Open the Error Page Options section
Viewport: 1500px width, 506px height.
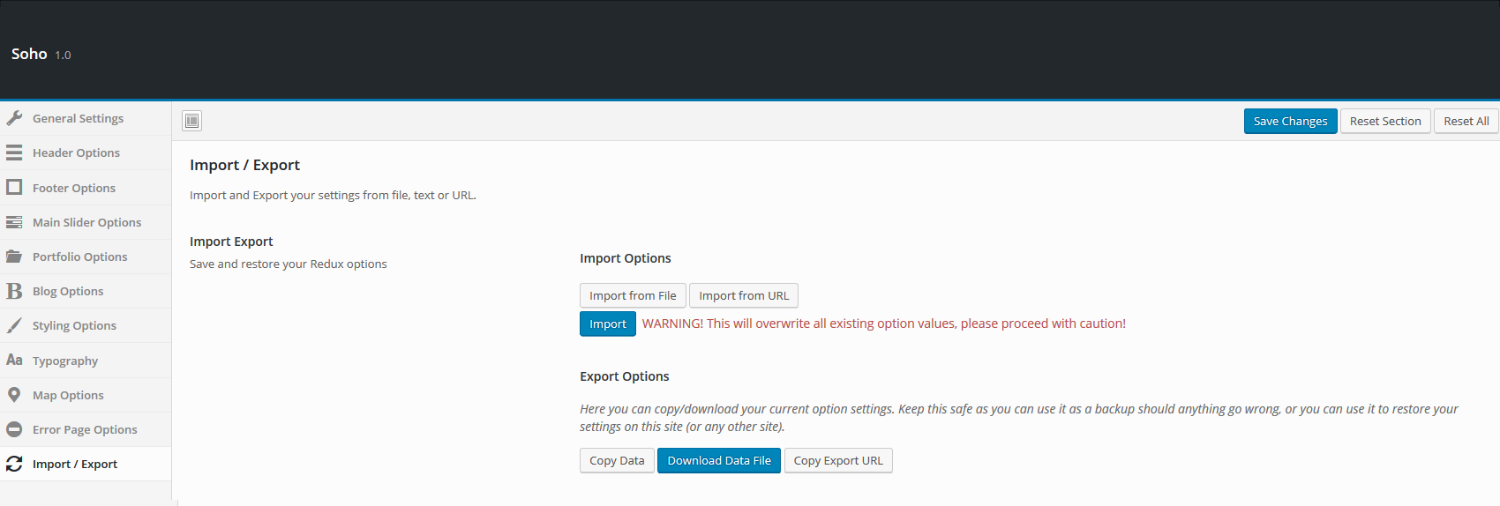(x=86, y=429)
